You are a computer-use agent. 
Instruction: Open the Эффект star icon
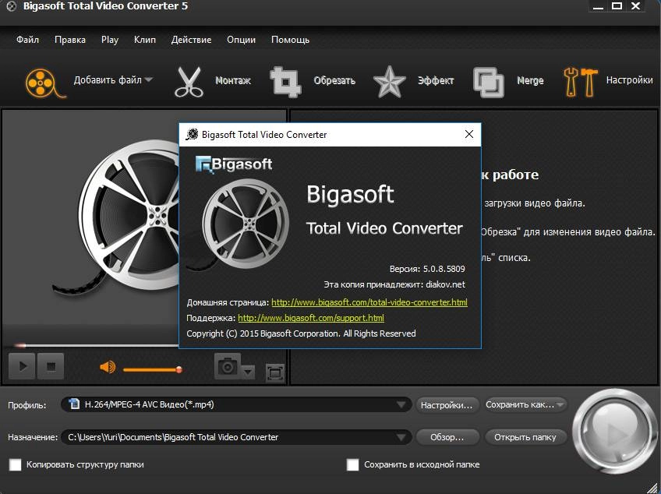389,82
